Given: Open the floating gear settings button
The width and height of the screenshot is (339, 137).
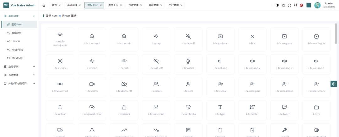Looking at the screenshot, I should coord(334,84).
